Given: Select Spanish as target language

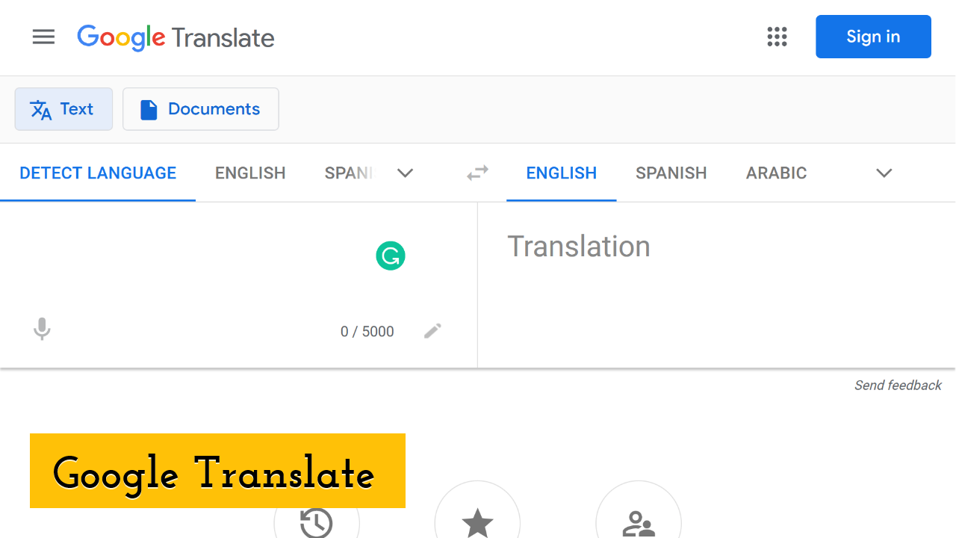Looking at the screenshot, I should point(671,173).
